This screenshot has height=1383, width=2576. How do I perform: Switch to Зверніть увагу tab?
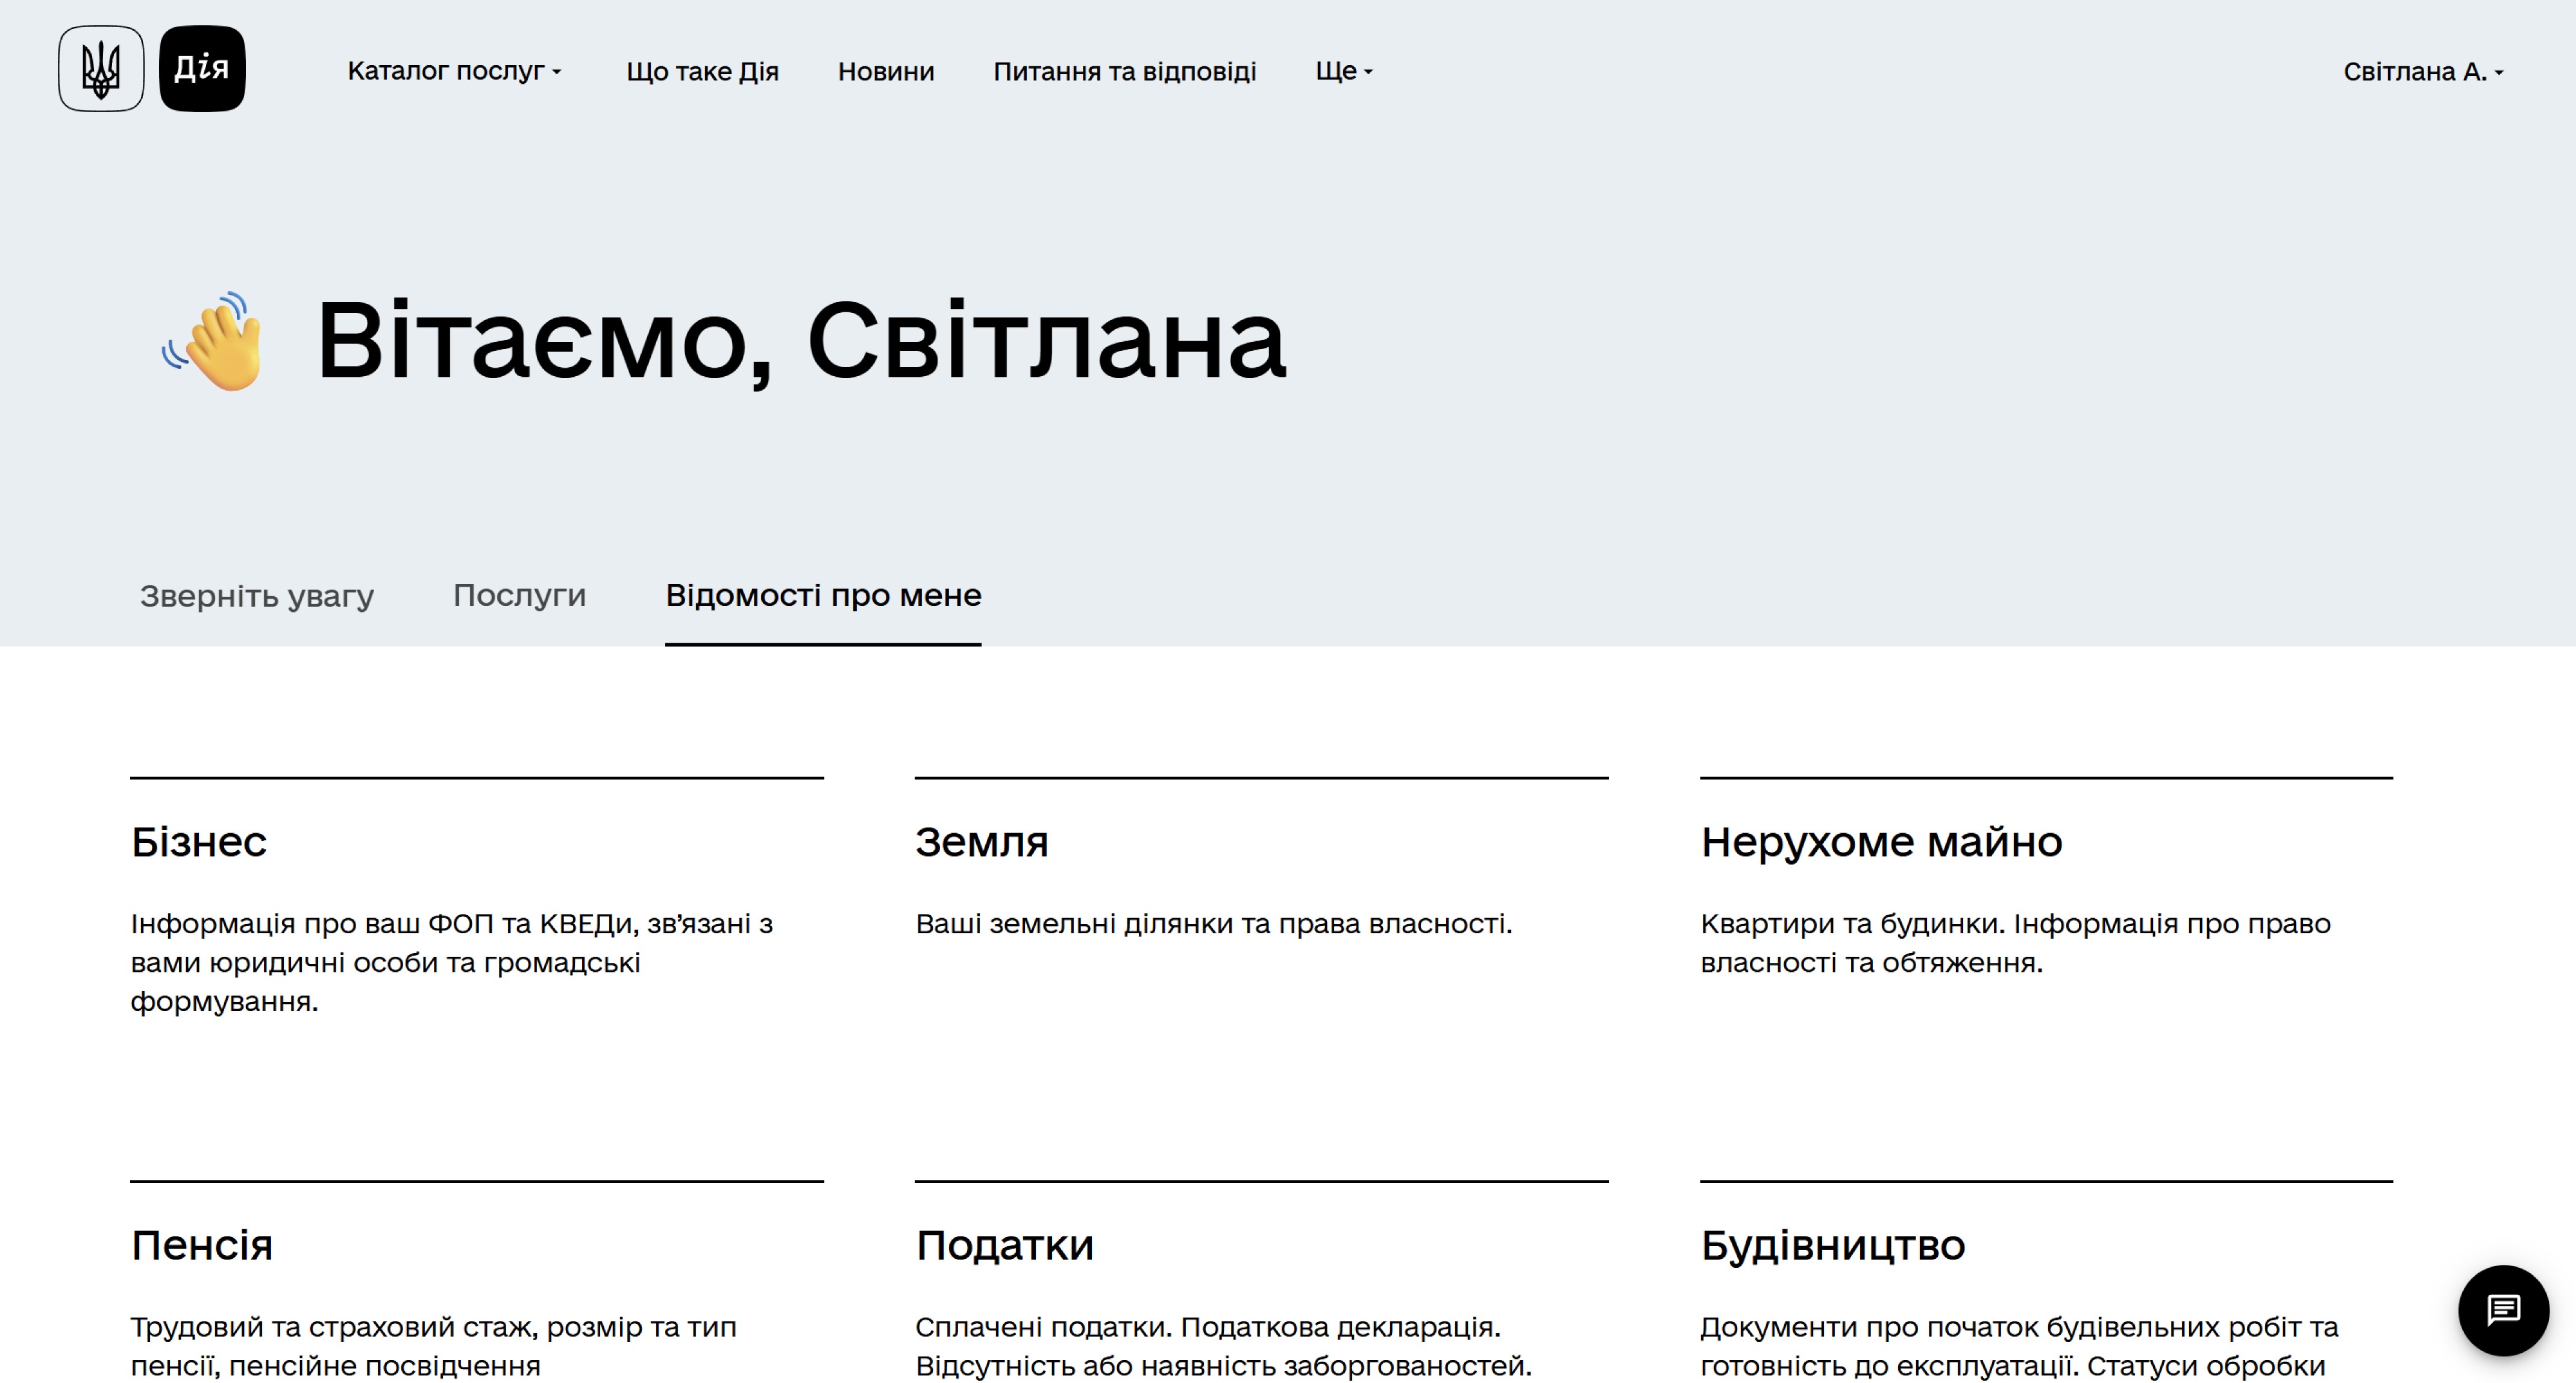(x=257, y=596)
